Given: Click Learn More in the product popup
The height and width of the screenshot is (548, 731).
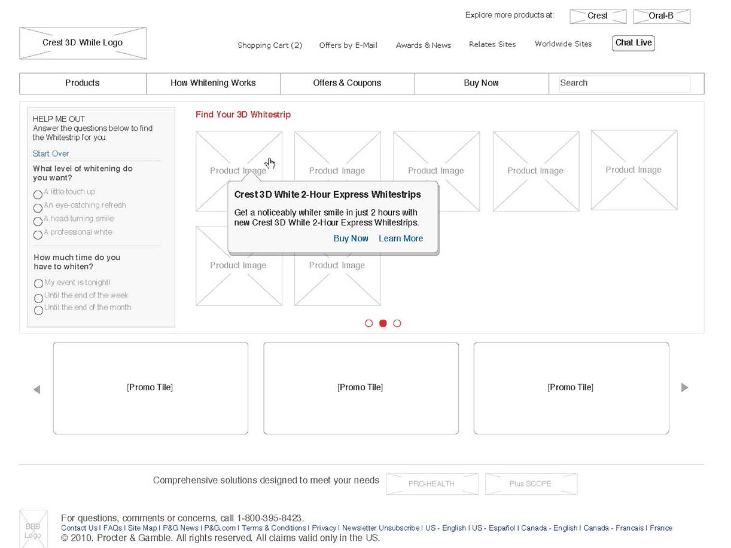Looking at the screenshot, I should tap(401, 238).
